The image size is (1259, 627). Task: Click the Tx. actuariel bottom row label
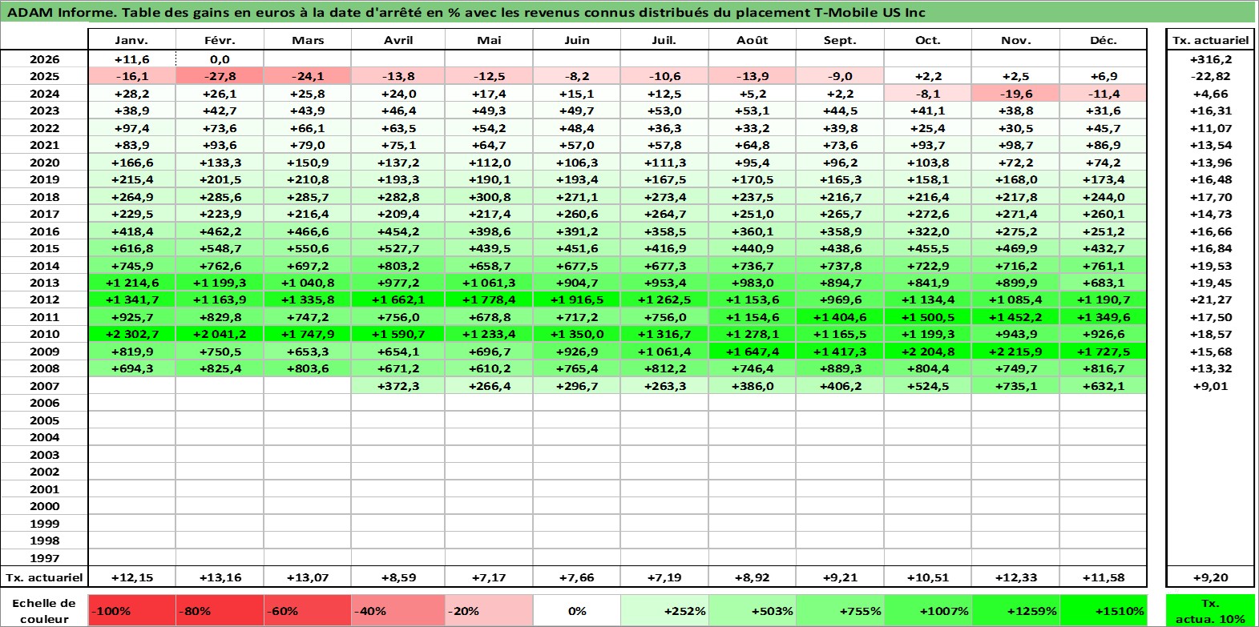pos(44,577)
